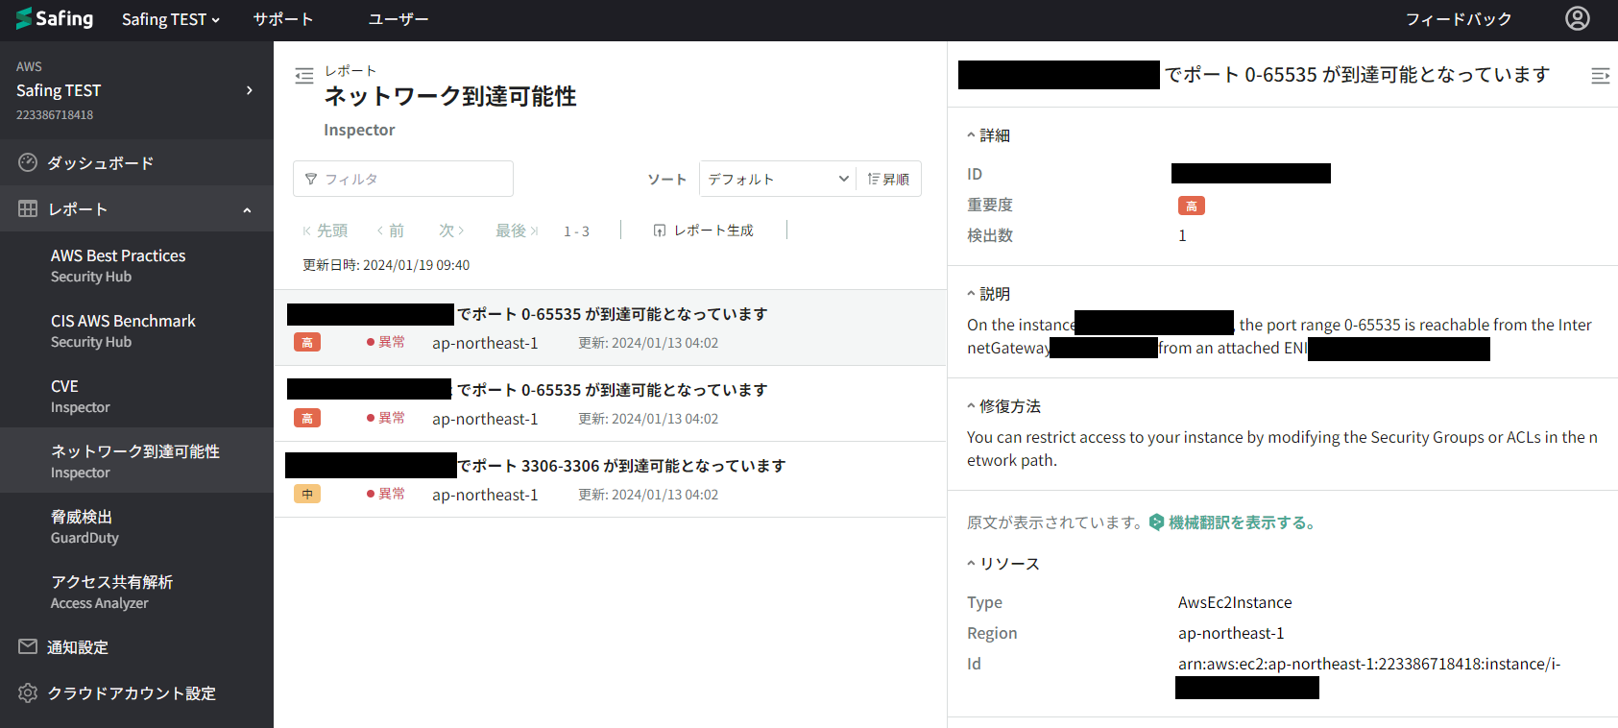Click the 検出数 value 1
The height and width of the screenshot is (728, 1618).
1182,235
